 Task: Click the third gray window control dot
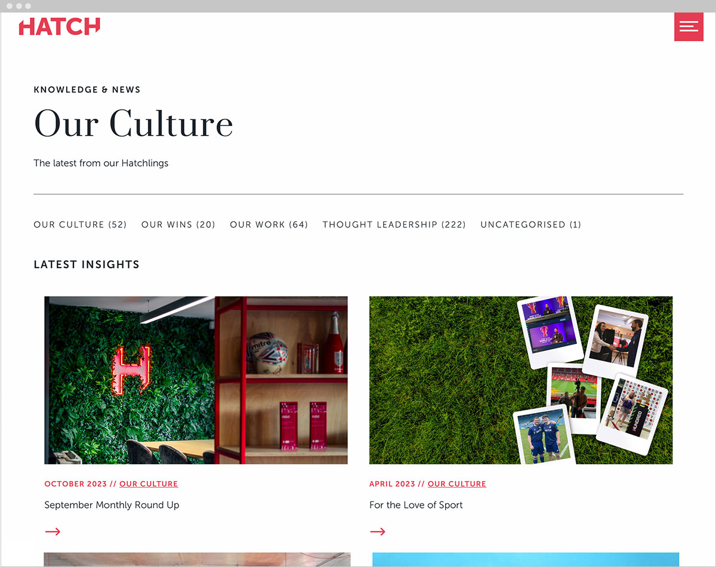click(28, 6)
